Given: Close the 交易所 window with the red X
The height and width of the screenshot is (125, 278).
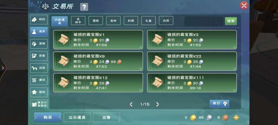Looking at the screenshot, I should [244, 6].
